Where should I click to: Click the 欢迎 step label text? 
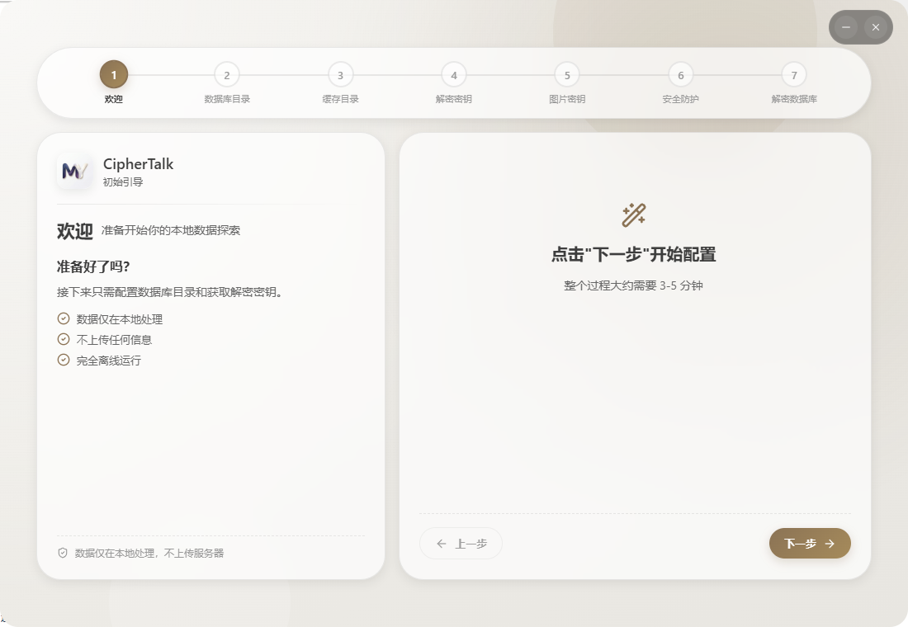113,98
